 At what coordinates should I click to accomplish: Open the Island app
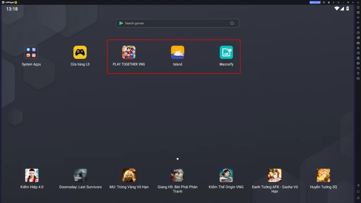tap(178, 53)
